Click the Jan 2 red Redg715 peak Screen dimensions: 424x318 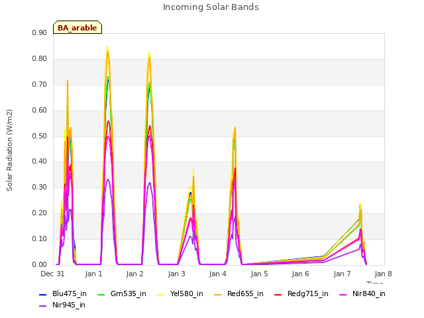pyautogui.click(x=150, y=126)
